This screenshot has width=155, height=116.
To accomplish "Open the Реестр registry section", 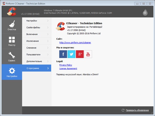I will pyautogui.click(x=12, y=41).
